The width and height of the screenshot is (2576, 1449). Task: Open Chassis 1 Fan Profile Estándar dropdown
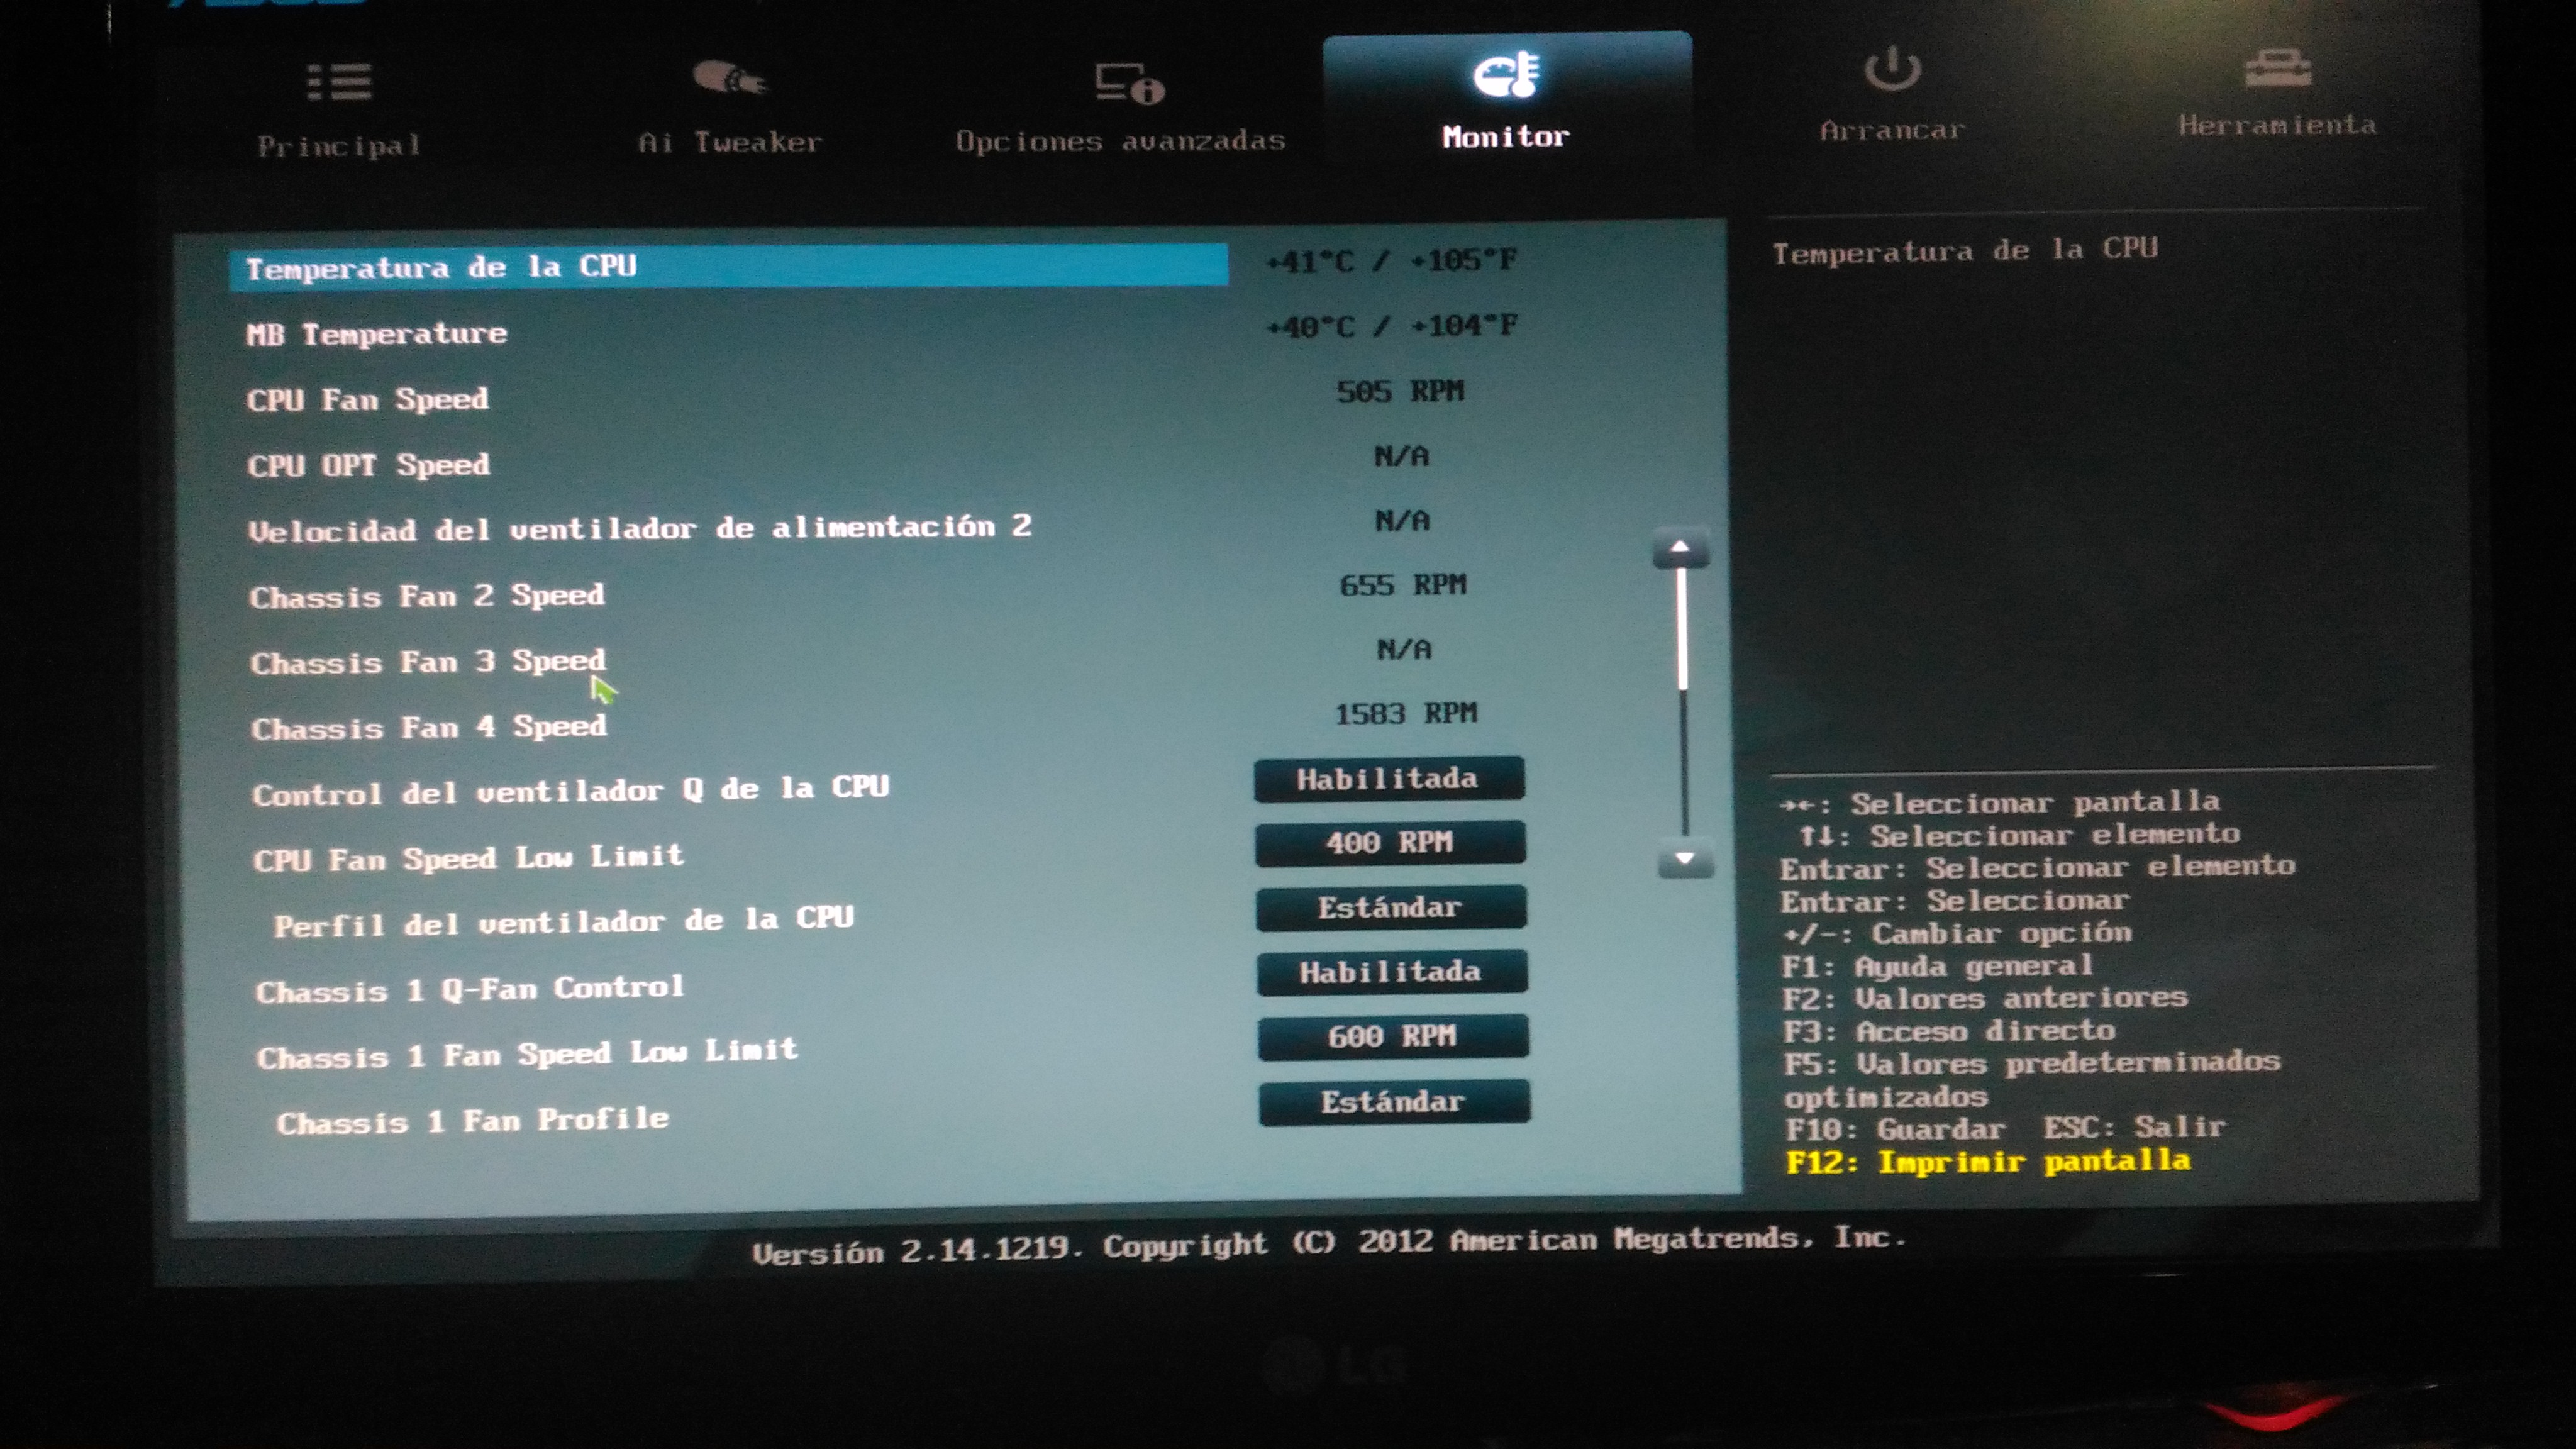coord(1393,1102)
